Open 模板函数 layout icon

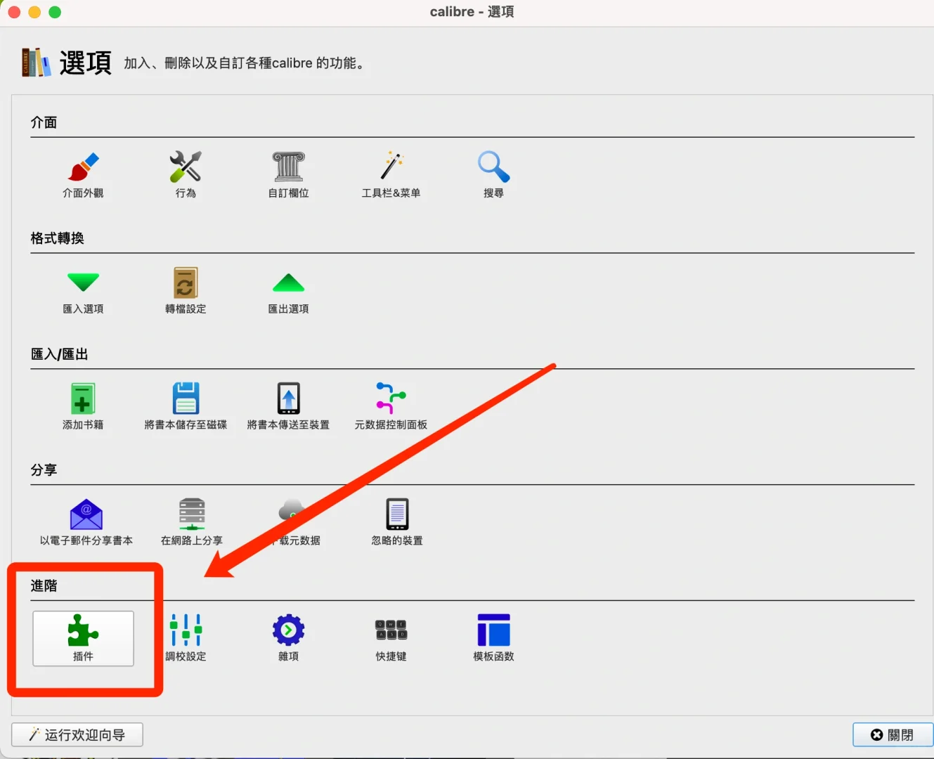493,630
